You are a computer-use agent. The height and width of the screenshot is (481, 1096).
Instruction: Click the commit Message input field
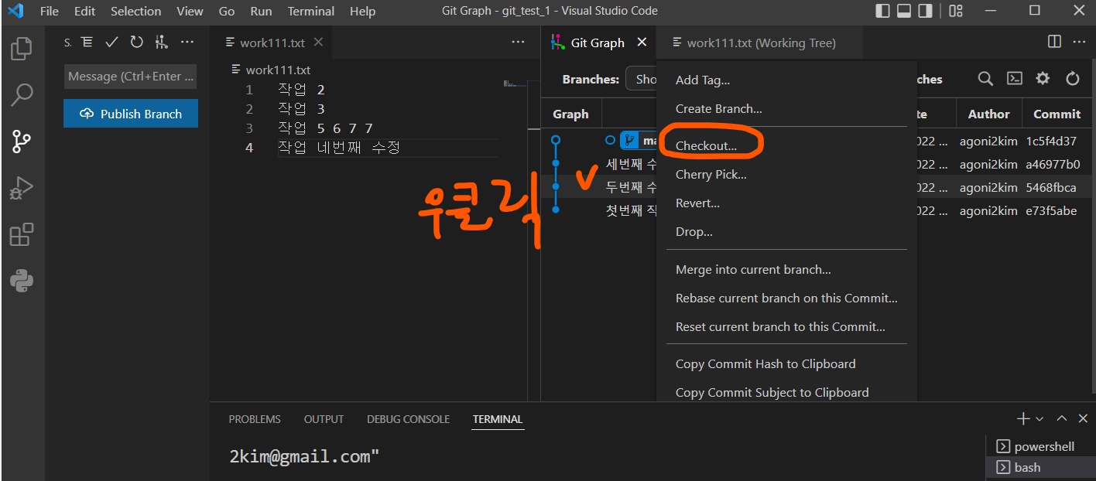(131, 77)
